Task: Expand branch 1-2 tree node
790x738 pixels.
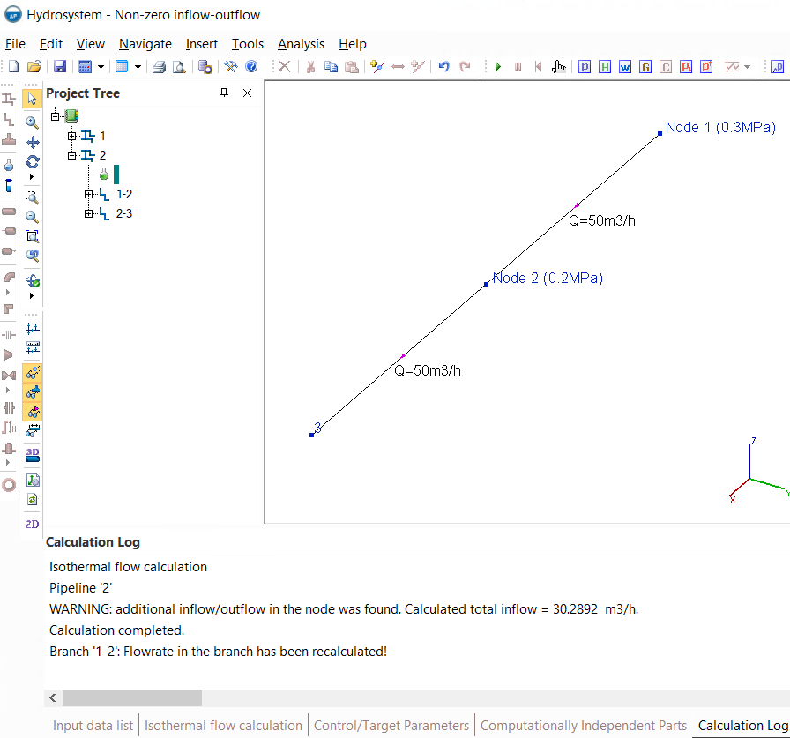Action: tap(88, 194)
